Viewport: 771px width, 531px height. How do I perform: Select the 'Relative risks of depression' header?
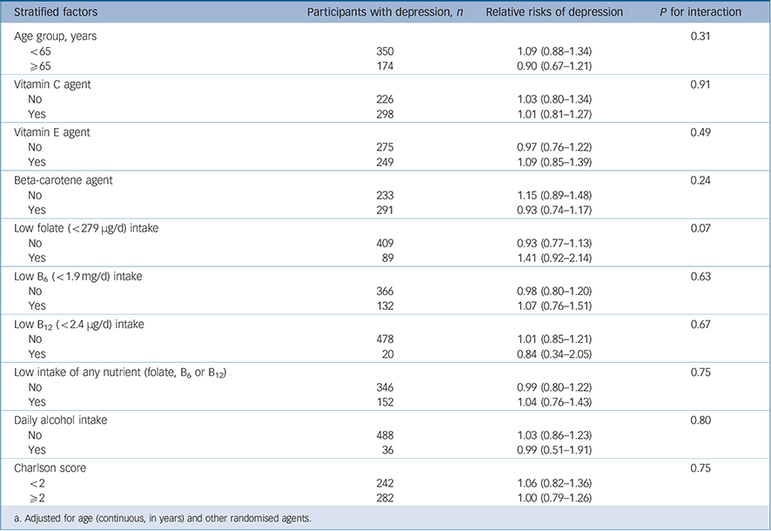click(x=553, y=12)
